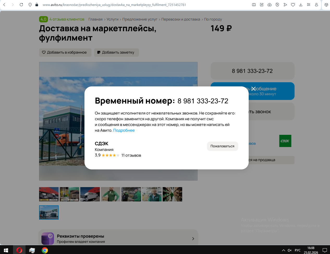
Task: Open Предложение услуг breadcrumb
Action: pyautogui.click(x=140, y=19)
